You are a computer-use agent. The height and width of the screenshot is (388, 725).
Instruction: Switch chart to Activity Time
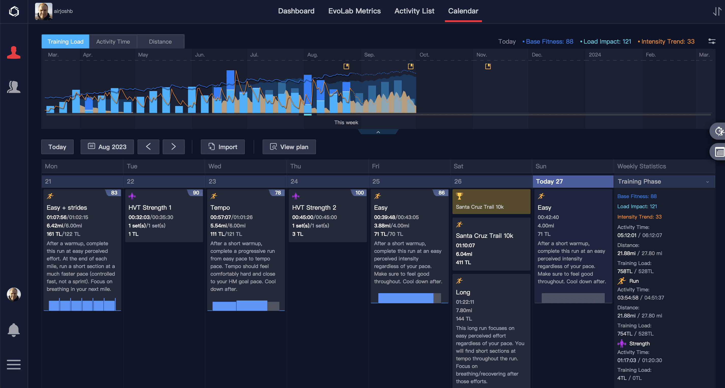point(113,42)
